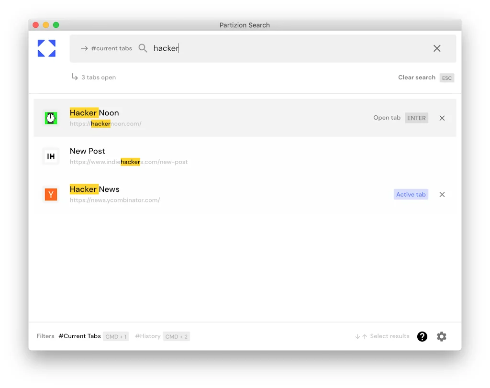
Task: Click the Hacker News Y favicon
Action: [x=51, y=194]
